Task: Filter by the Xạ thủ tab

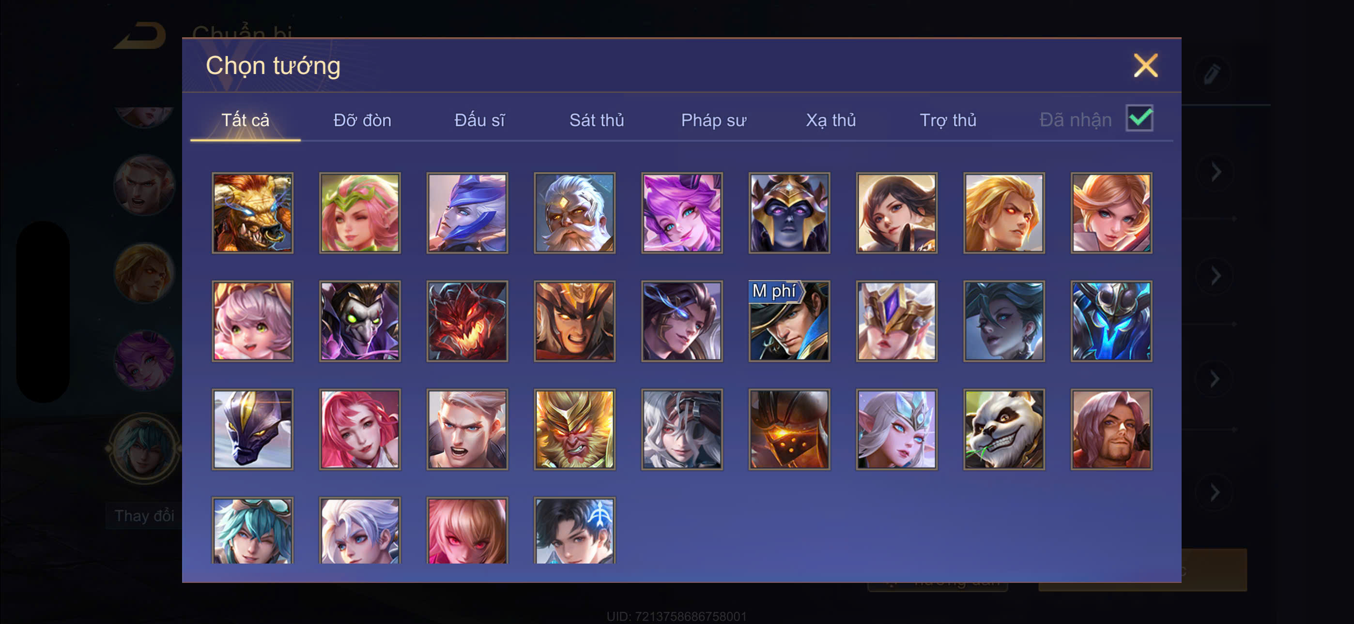Action: tap(831, 120)
